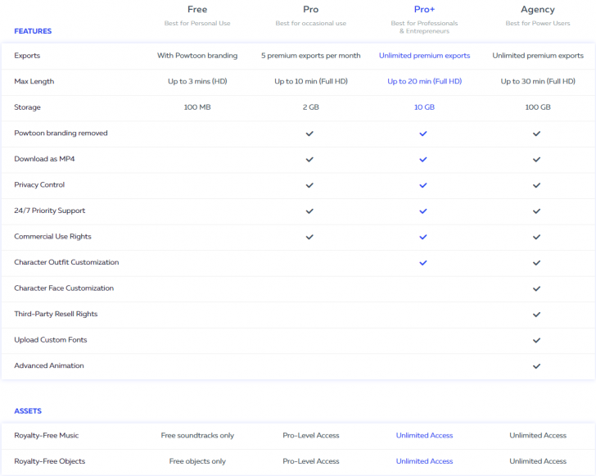Image resolution: width=596 pixels, height=476 pixels.
Task: Click Agency checkmark for Character Face Customization
Action: point(537,288)
